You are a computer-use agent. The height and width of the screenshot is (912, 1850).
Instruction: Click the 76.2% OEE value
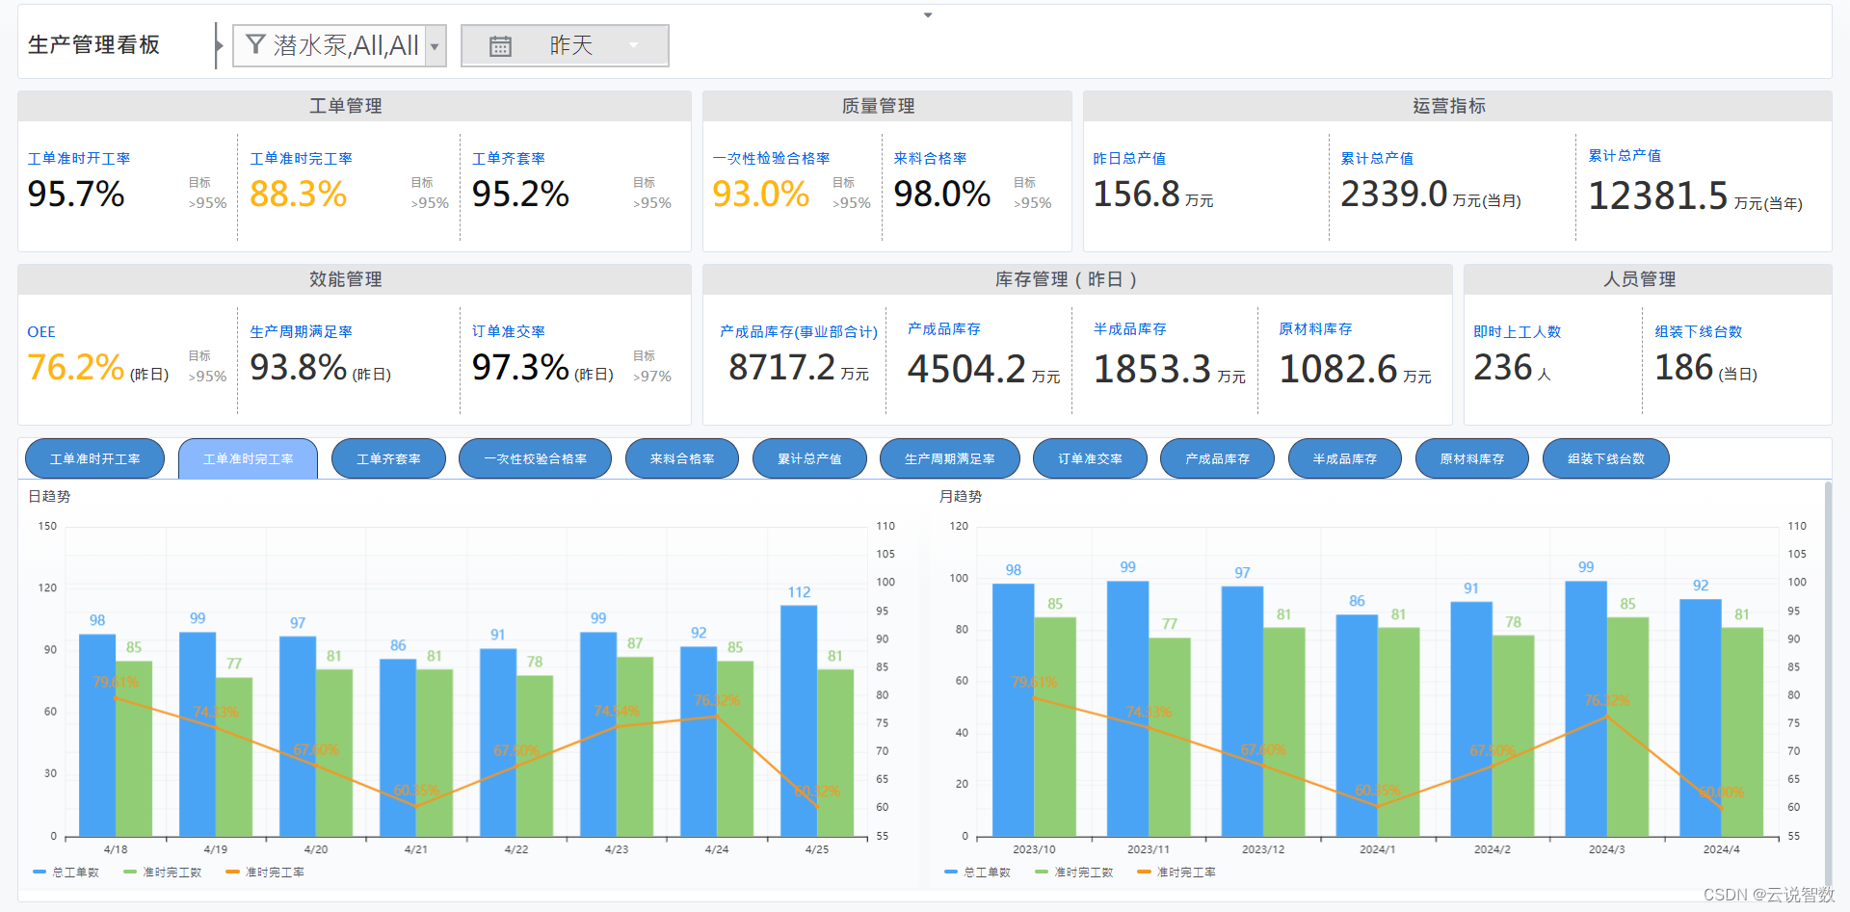[75, 368]
